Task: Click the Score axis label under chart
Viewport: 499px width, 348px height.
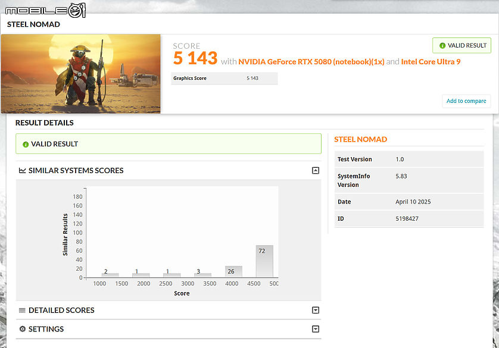Action: tap(182, 293)
